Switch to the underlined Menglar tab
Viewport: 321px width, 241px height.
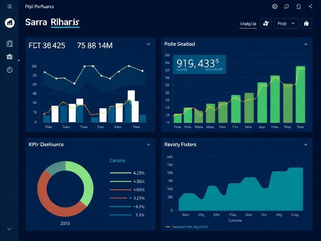click(248, 24)
